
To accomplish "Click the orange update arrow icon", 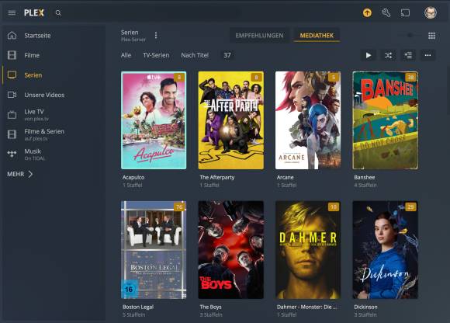I will pyautogui.click(x=367, y=12).
